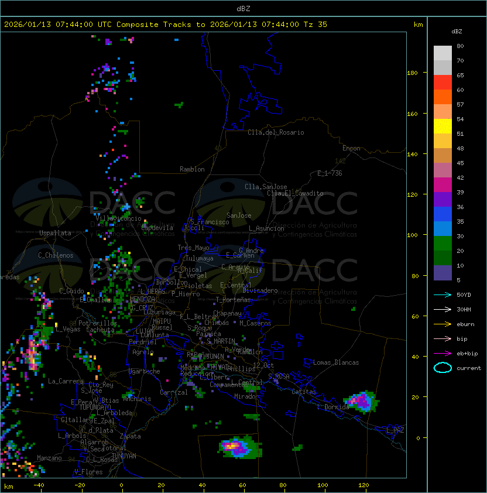Click the -40 km mark on horizontal axis
487x493 pixels.
point(39,485)
